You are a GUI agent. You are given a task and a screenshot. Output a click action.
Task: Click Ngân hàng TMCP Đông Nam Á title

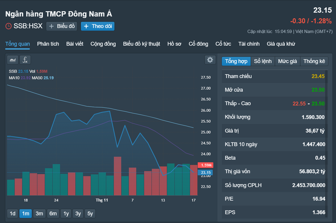tap(59, 14)
